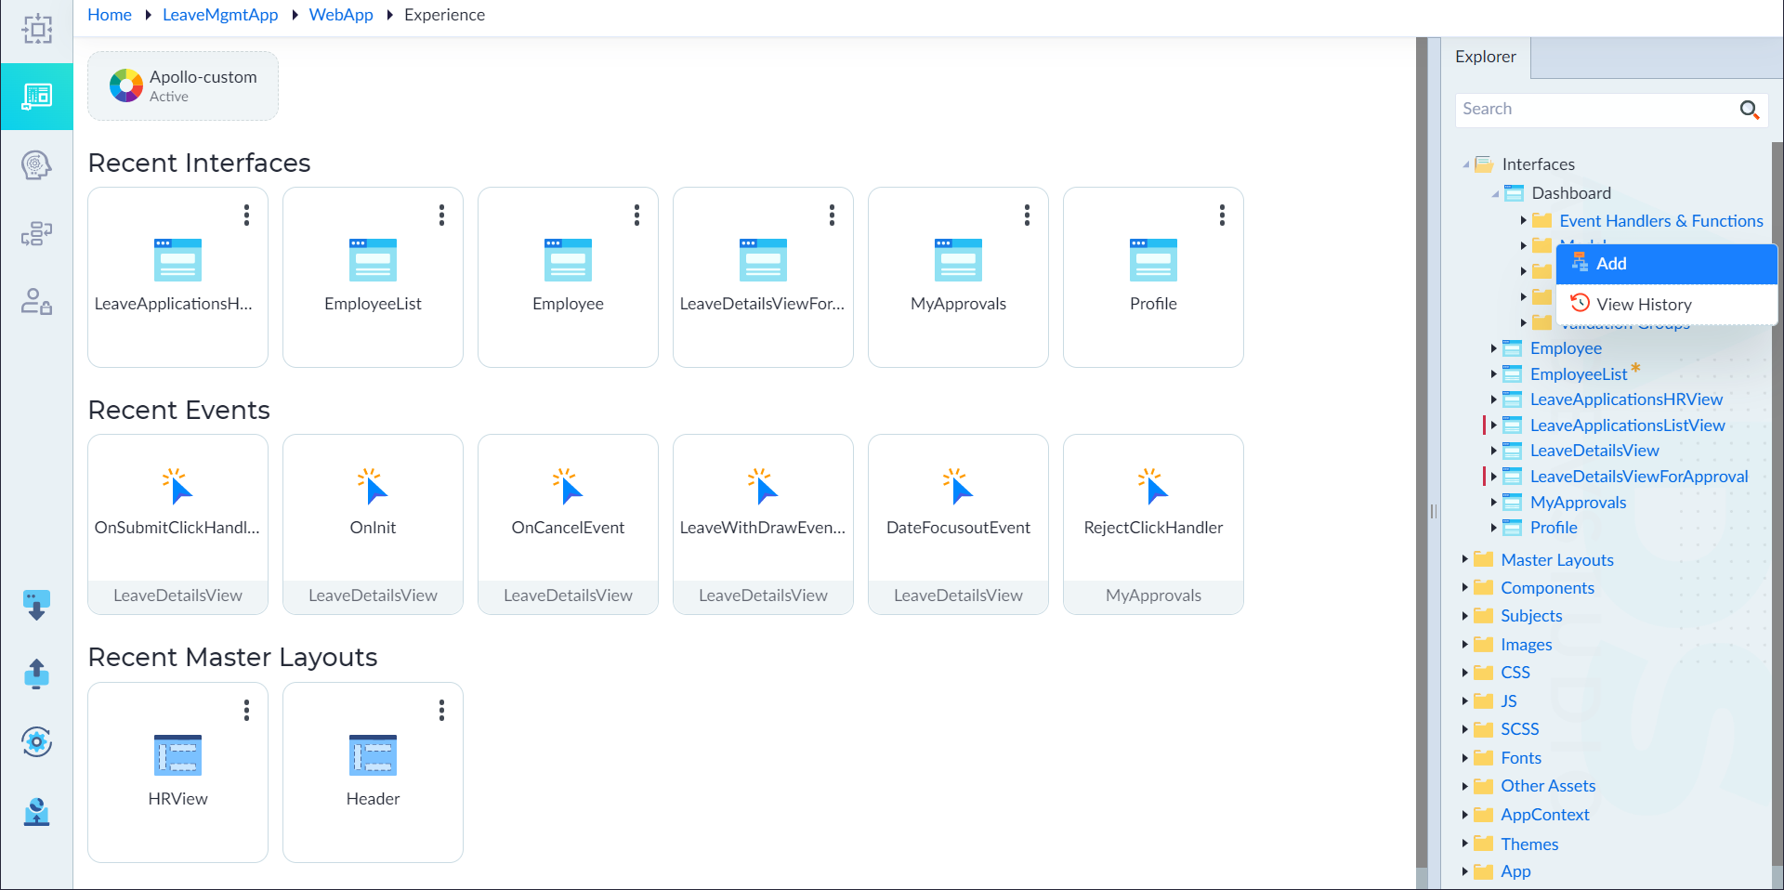Select the AppContext folder
Image resolution: width=1784 pixels, height=890 pixels.
[x=1544, y=815]
